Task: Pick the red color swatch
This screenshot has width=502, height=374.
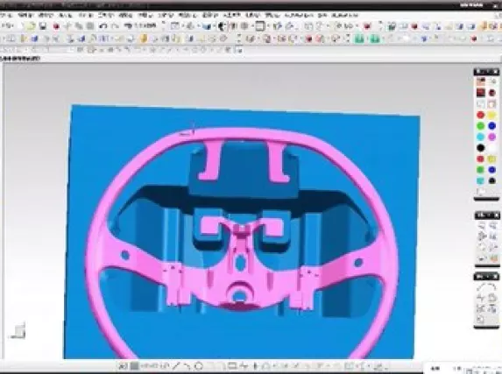Action: (x=481, y=115)
